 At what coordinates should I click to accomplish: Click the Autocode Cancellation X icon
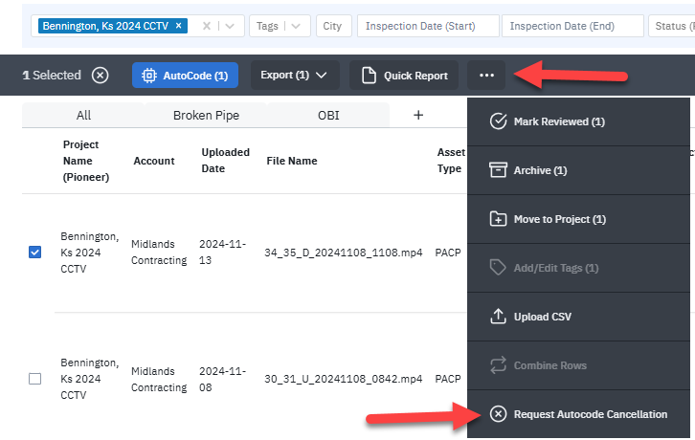click(x=498, y=414)
